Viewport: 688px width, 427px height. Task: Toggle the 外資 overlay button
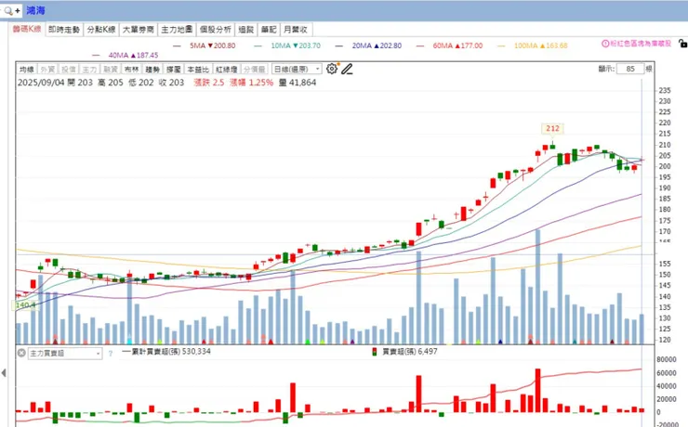click(x=47, y=70)
